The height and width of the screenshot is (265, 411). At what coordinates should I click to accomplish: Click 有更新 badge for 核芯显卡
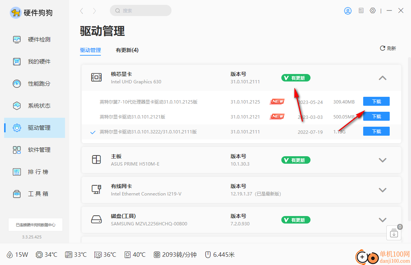pyautogui.click(x=296, y=78)
